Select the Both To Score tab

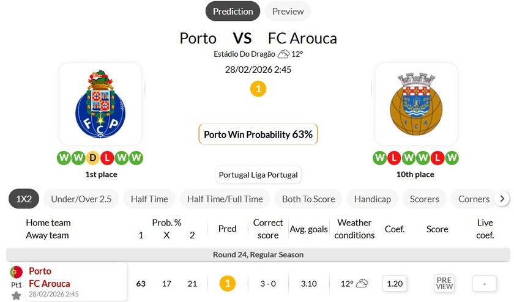click(308, 199)
